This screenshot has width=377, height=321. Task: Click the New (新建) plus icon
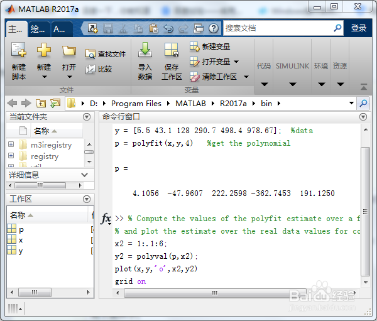coord(44,50)
